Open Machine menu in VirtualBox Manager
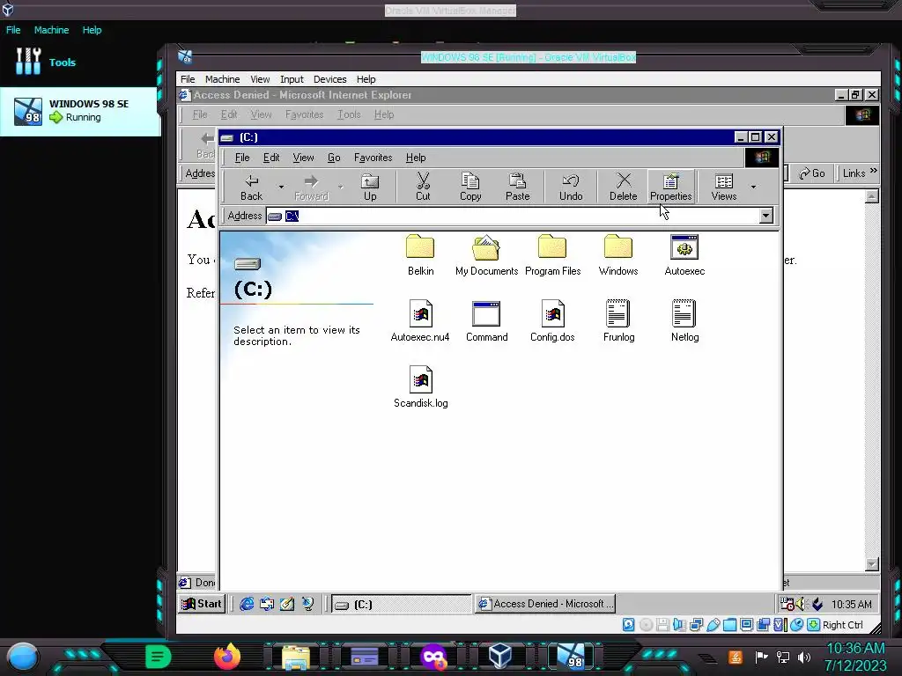 [51, 30]
